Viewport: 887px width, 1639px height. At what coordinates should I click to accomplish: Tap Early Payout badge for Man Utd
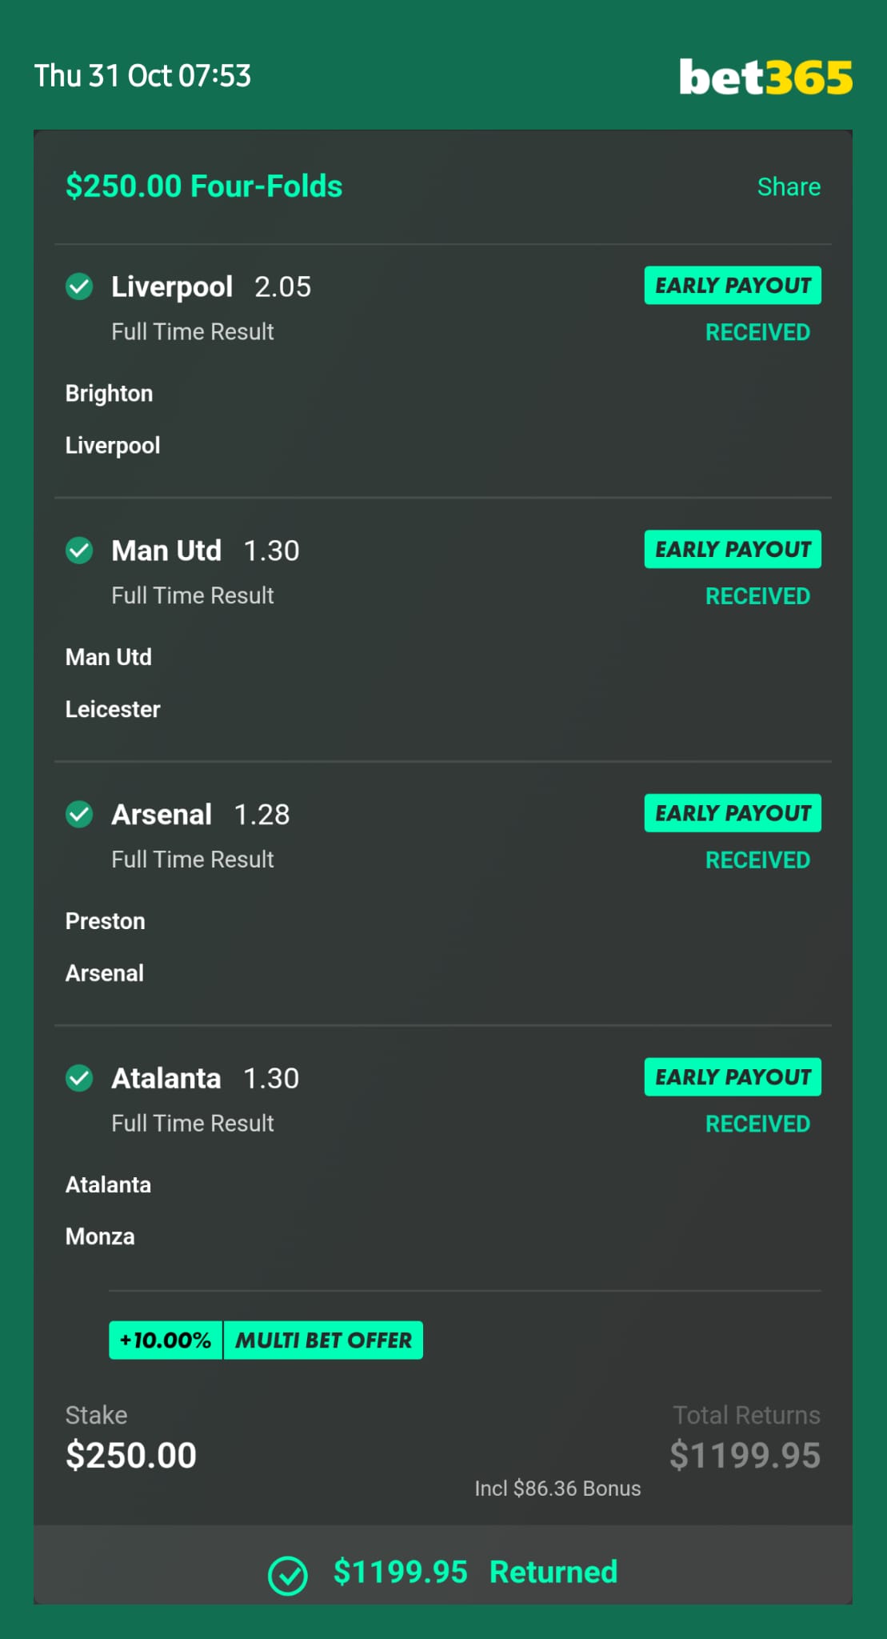(x=733, y=549)
